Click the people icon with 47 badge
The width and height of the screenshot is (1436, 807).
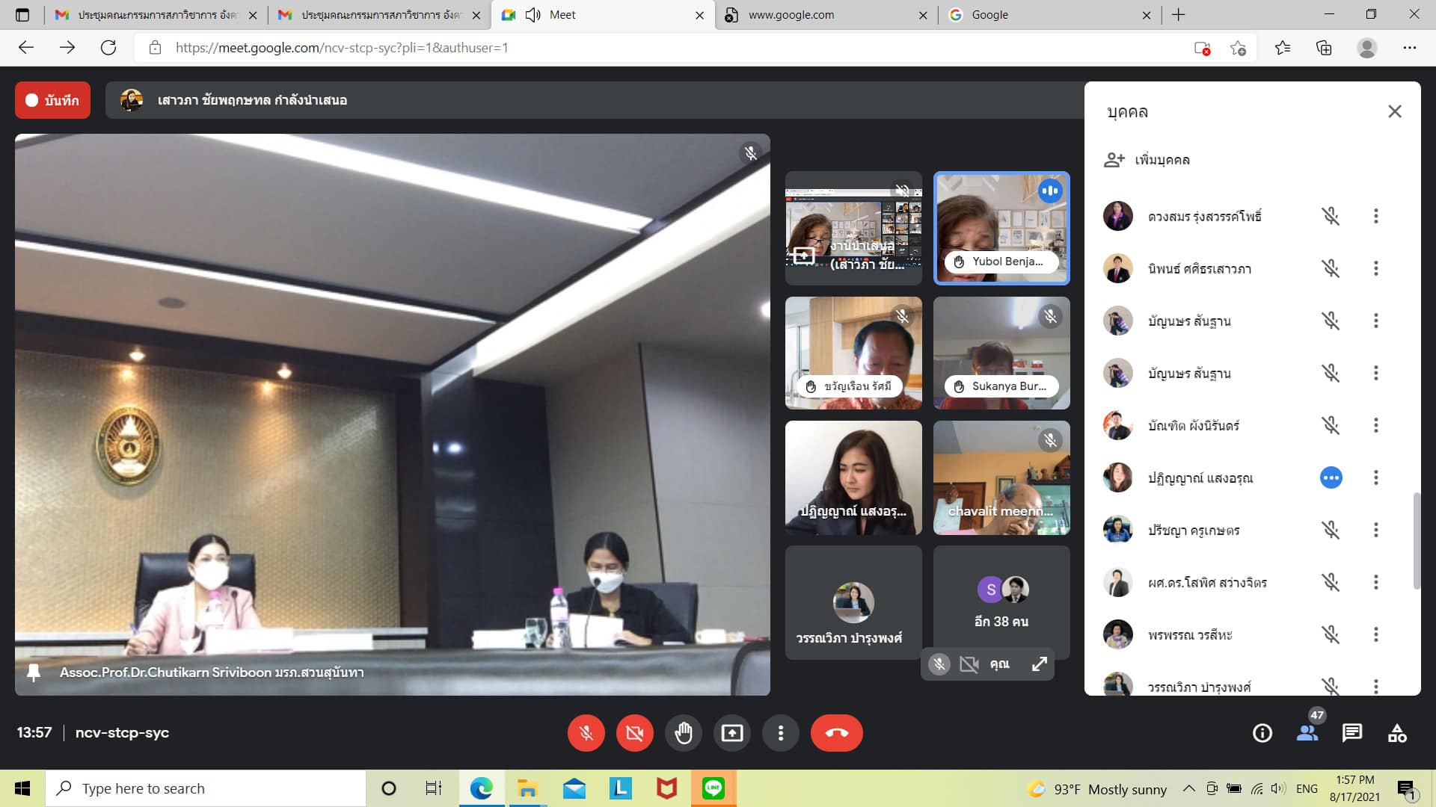tap(1307, 733)
